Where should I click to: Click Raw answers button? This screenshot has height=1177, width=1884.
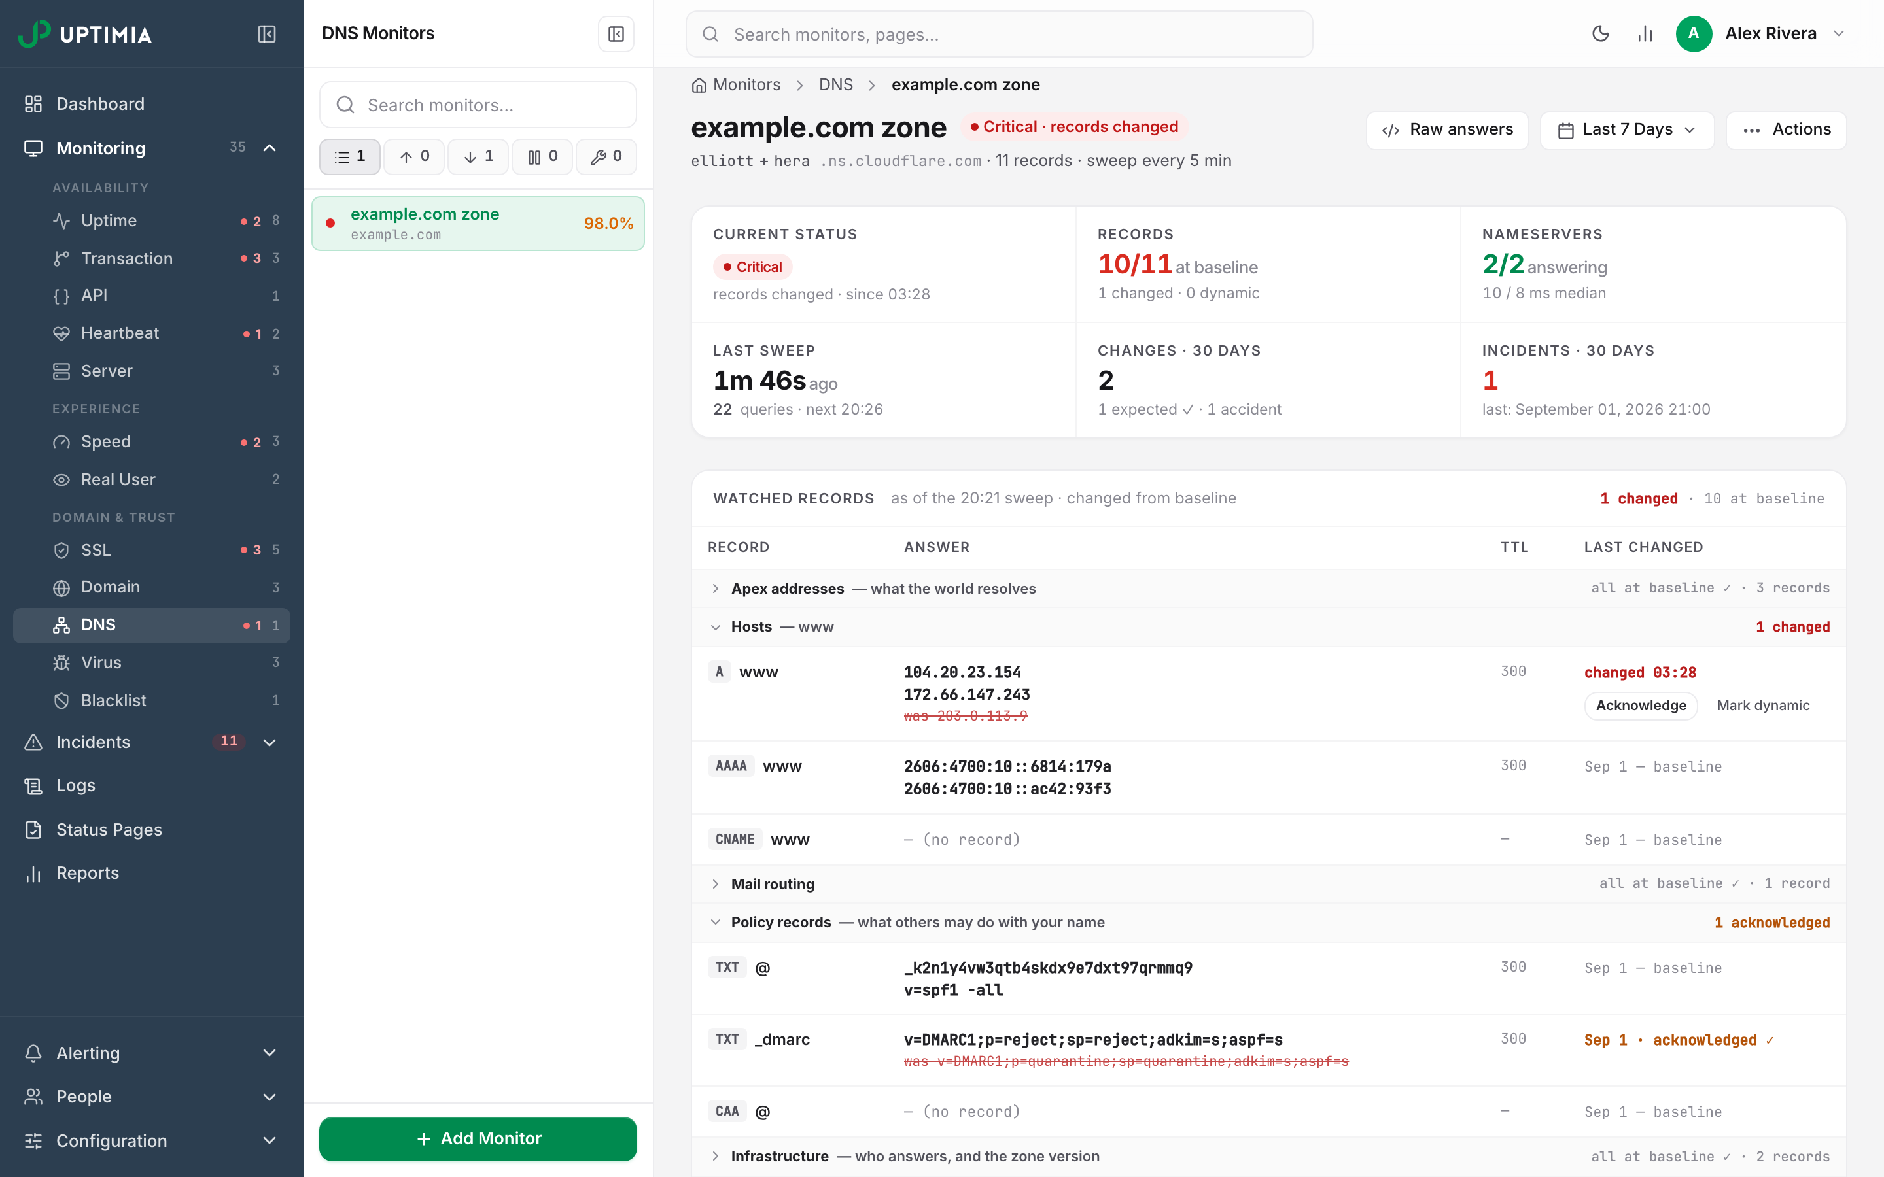(1447, 130)
